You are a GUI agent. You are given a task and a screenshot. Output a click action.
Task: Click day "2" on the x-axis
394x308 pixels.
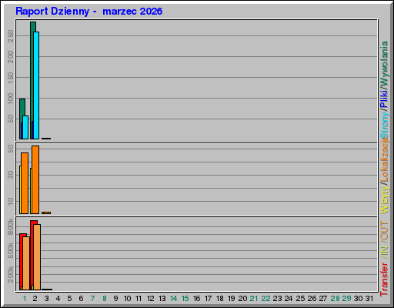click(35, 299)
